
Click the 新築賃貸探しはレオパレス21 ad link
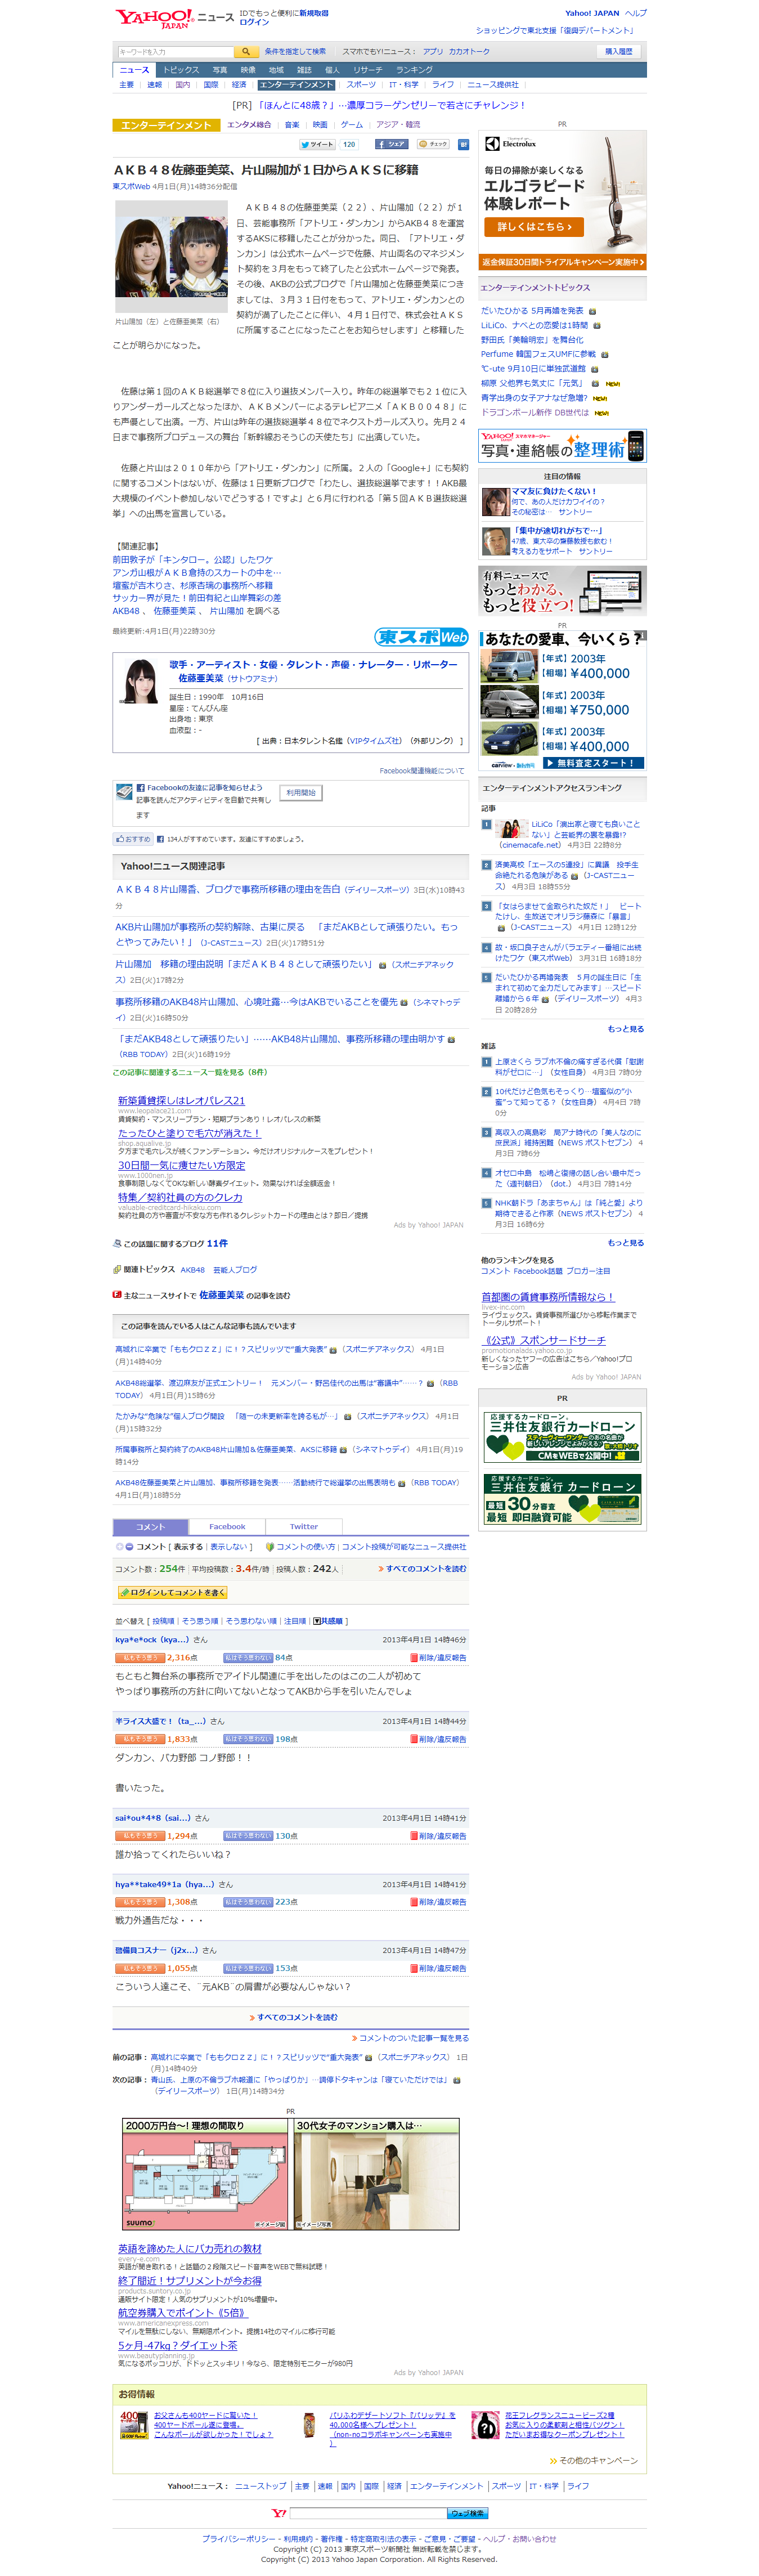[181, 1100]
